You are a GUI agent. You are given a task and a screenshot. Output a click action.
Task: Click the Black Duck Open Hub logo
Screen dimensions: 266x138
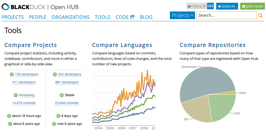click(x=40, y=7)
